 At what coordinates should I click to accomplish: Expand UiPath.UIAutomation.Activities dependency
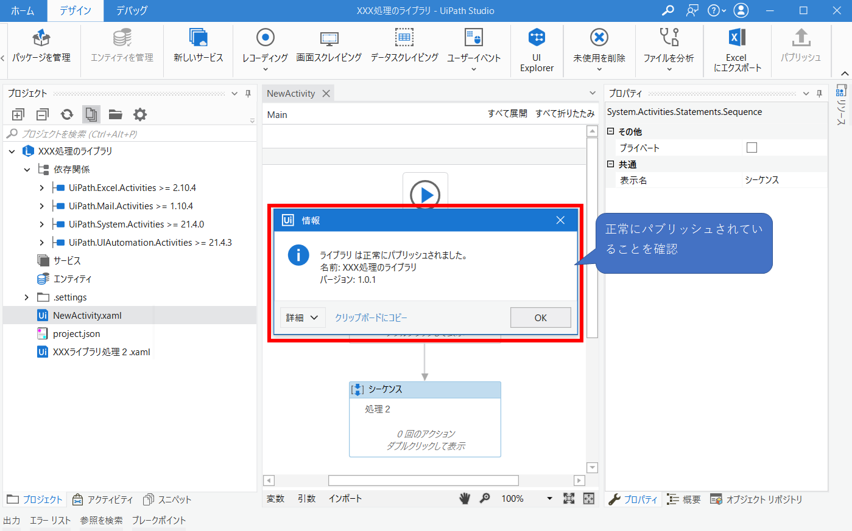pyautogui.click(x=41, y=243)
